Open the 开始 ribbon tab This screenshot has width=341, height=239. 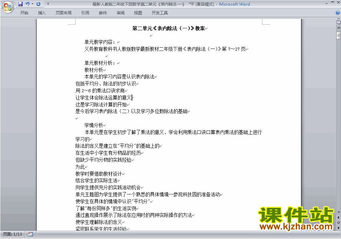pos(24,13)
